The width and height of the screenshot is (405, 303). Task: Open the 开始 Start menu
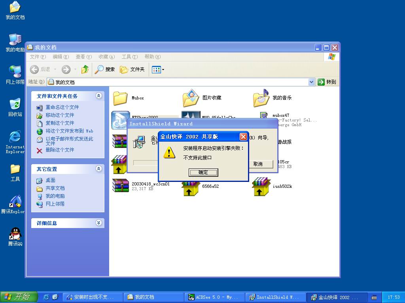(x=19, y=297)
